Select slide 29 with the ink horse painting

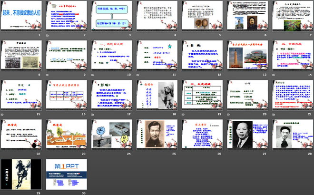[x=21, y=174]
